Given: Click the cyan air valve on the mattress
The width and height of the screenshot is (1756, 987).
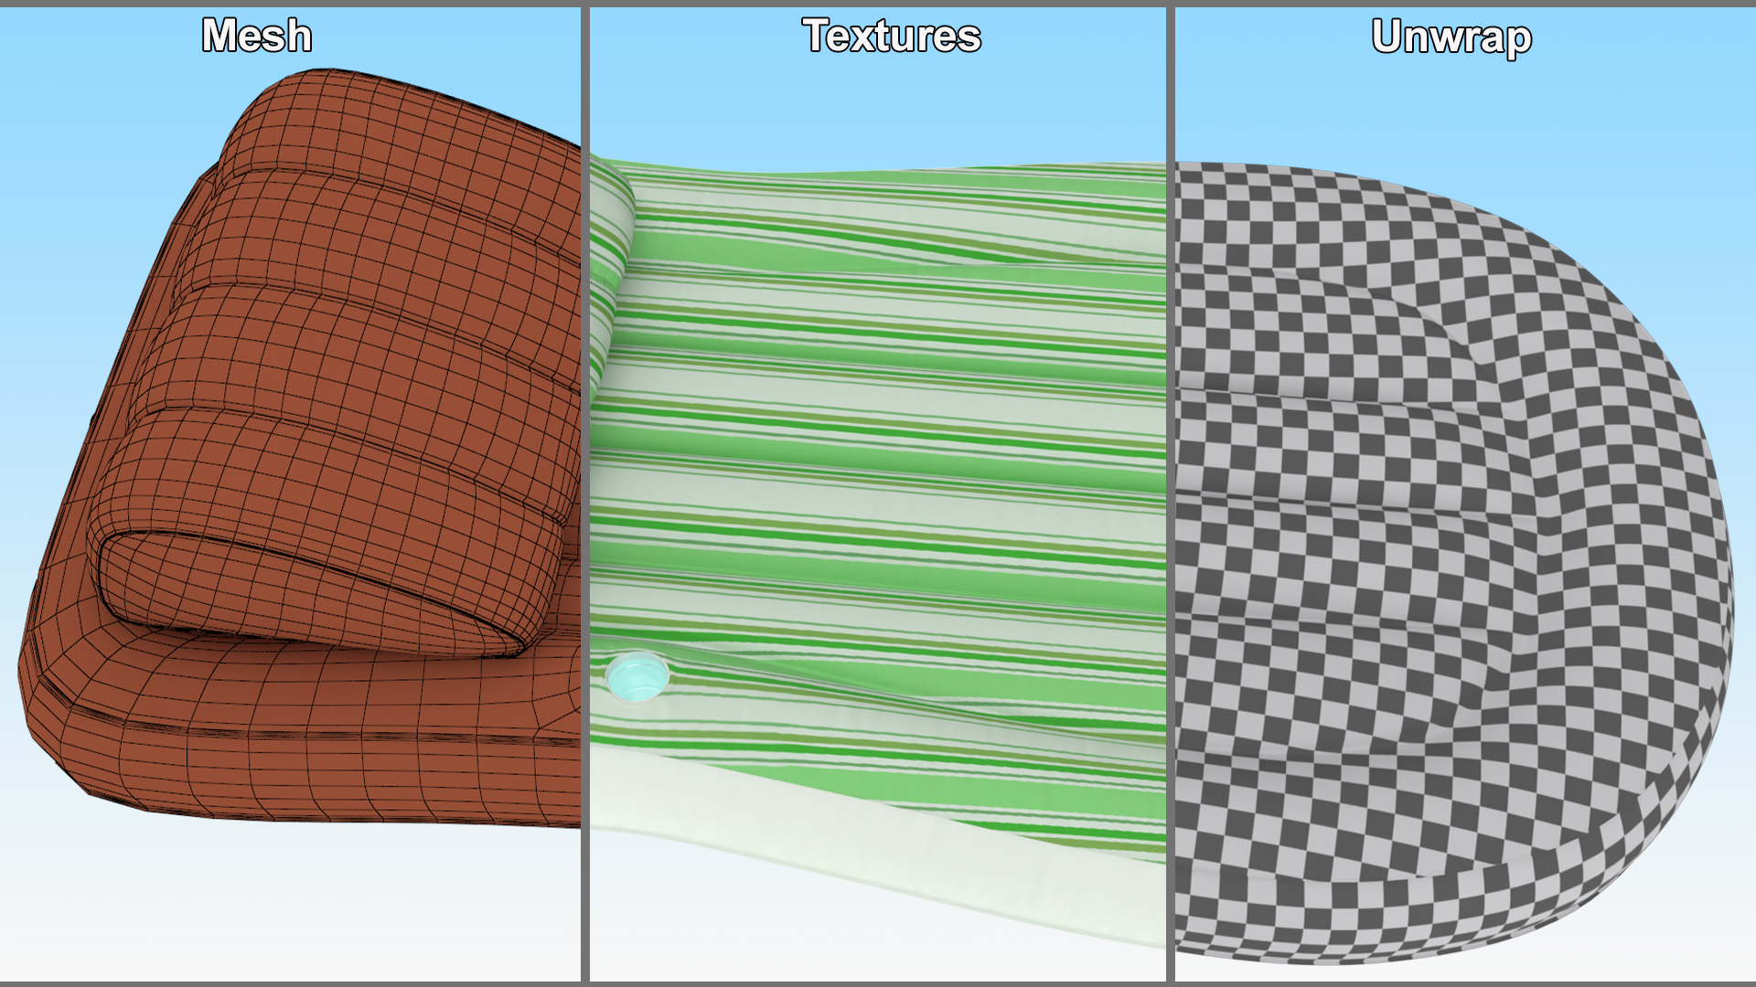Looking at the screenshot, I should 637,677.
